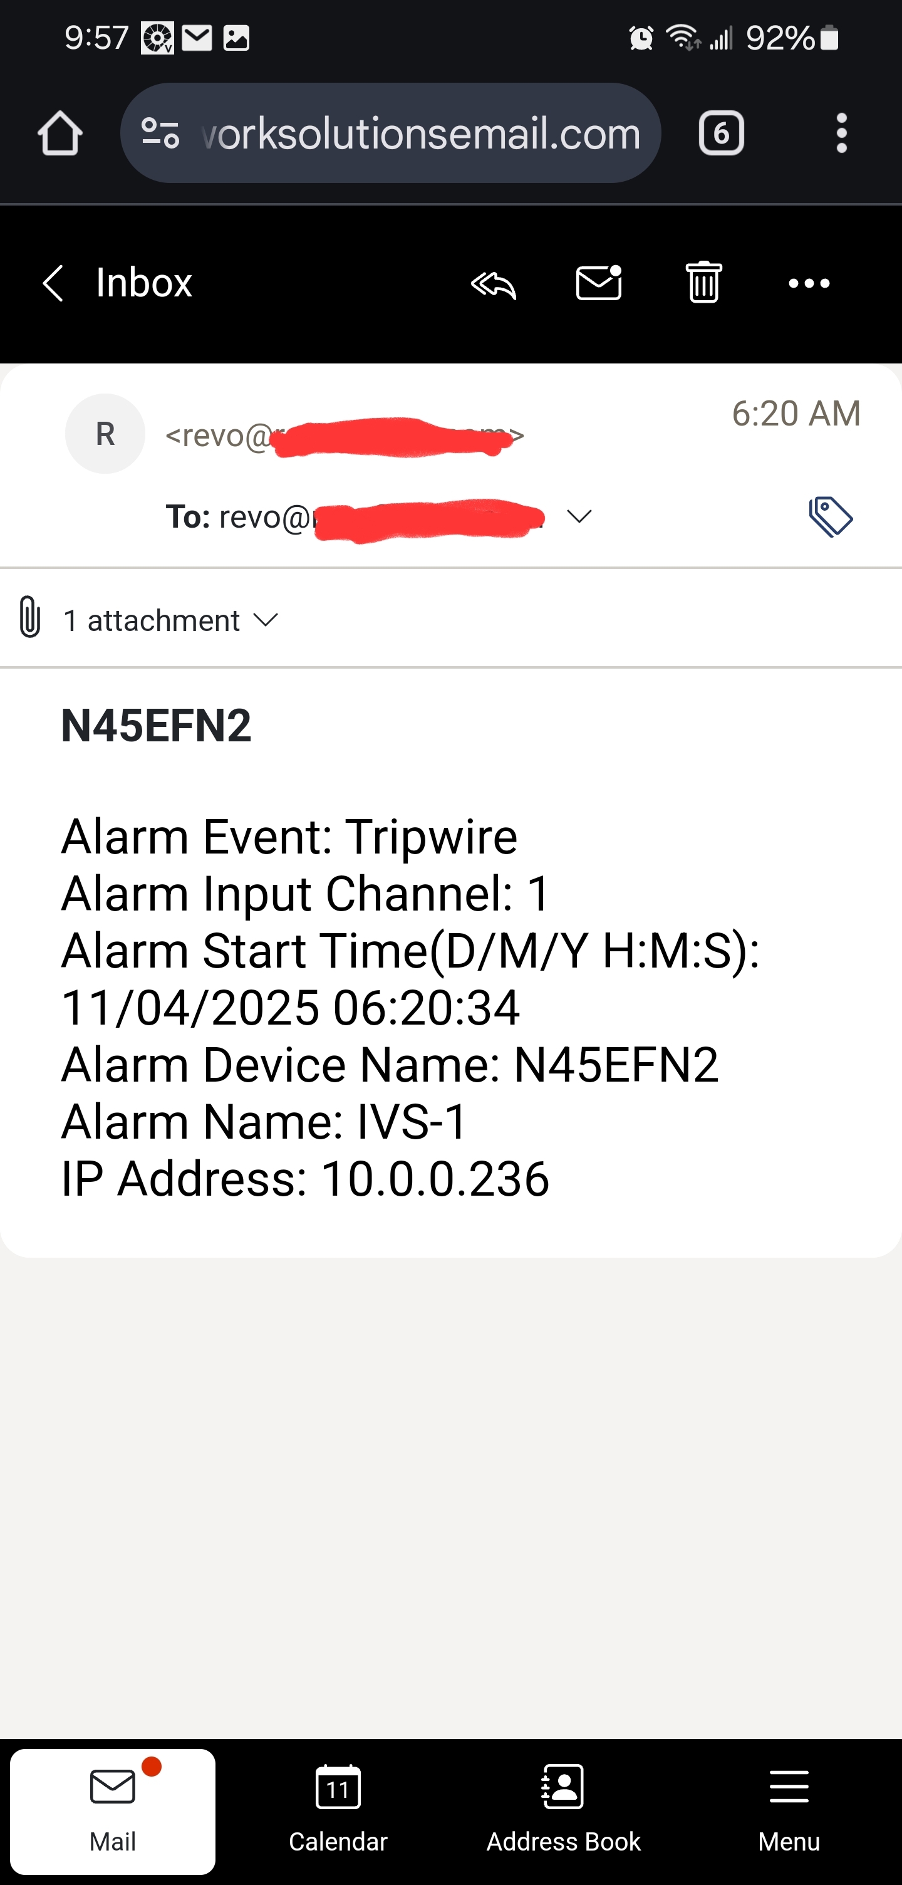Switch to the Address Book tab
The image size is (902, 1885).
tap(563, 1811)
